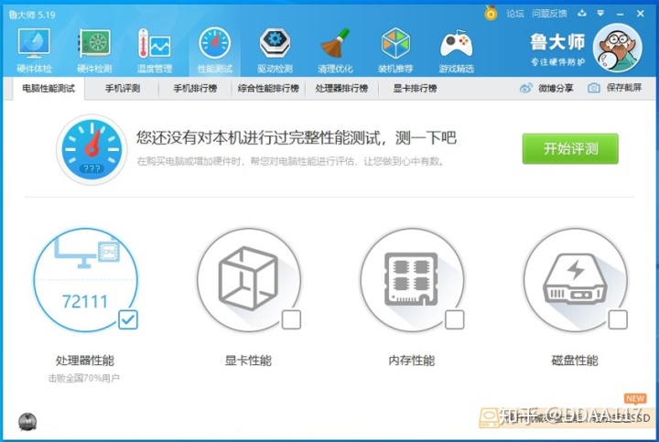Screen dimensions: 659x442
Task: Click the green 开始评测 button
Action: 570,149
